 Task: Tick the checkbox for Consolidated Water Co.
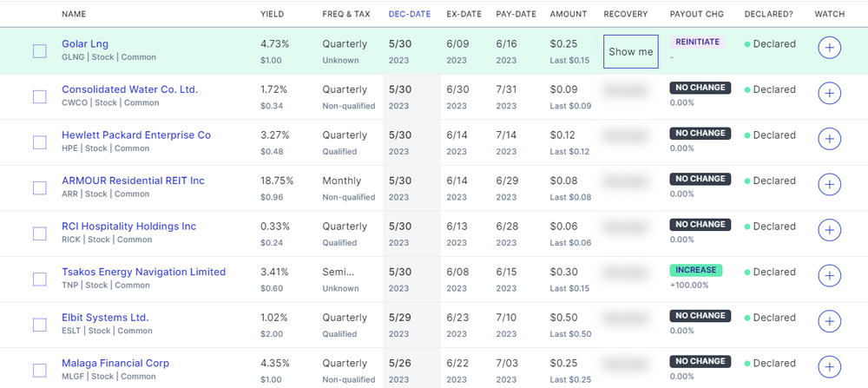40,97
